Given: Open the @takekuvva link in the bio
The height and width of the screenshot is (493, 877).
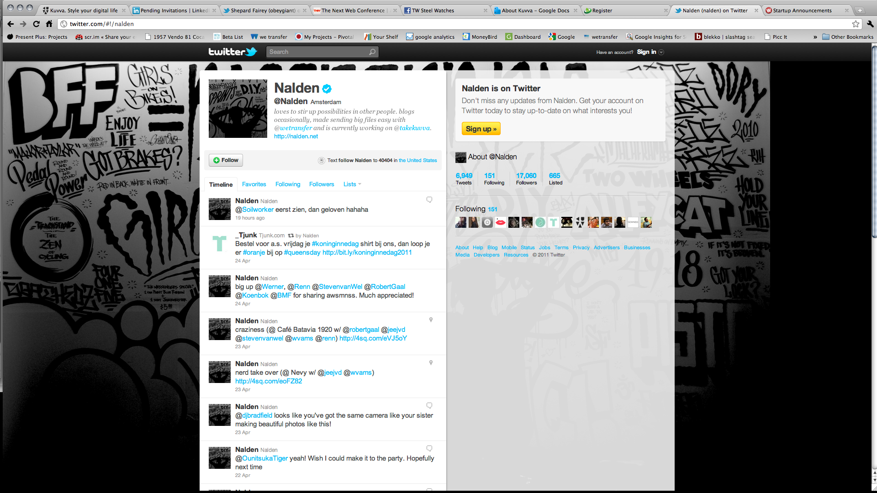Looking at the screenshot, I should (x=412, y=128).
